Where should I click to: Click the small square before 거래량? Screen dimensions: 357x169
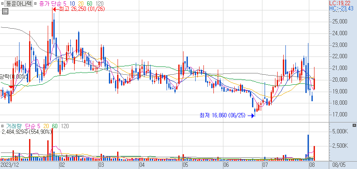coord(3,126)
